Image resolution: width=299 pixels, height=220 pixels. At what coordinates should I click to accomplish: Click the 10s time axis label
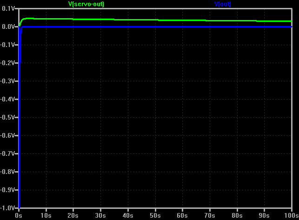tap(46, 216)
